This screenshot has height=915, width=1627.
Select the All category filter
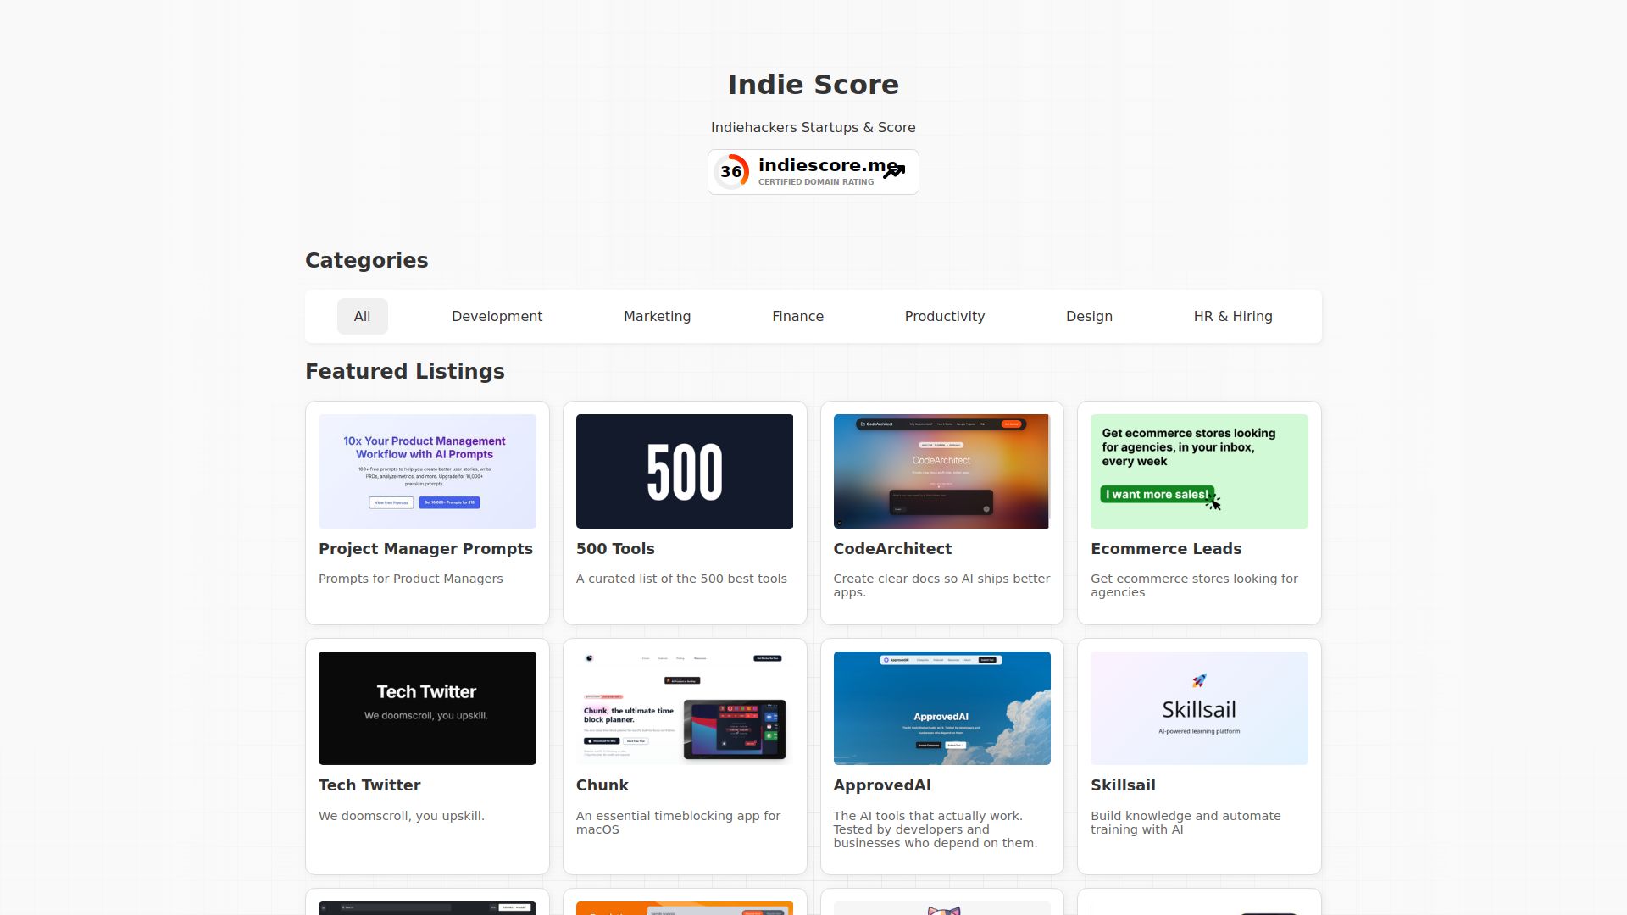[x=362, y=316]
